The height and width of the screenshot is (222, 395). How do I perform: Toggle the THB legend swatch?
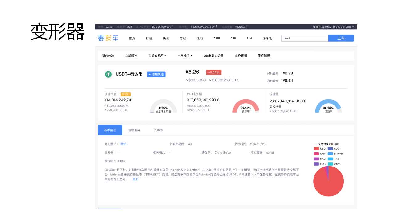[x=330, y=159]
